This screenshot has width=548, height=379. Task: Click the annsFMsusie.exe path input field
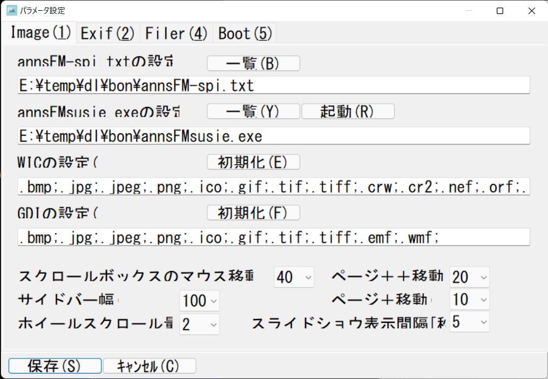coord(273,136)
